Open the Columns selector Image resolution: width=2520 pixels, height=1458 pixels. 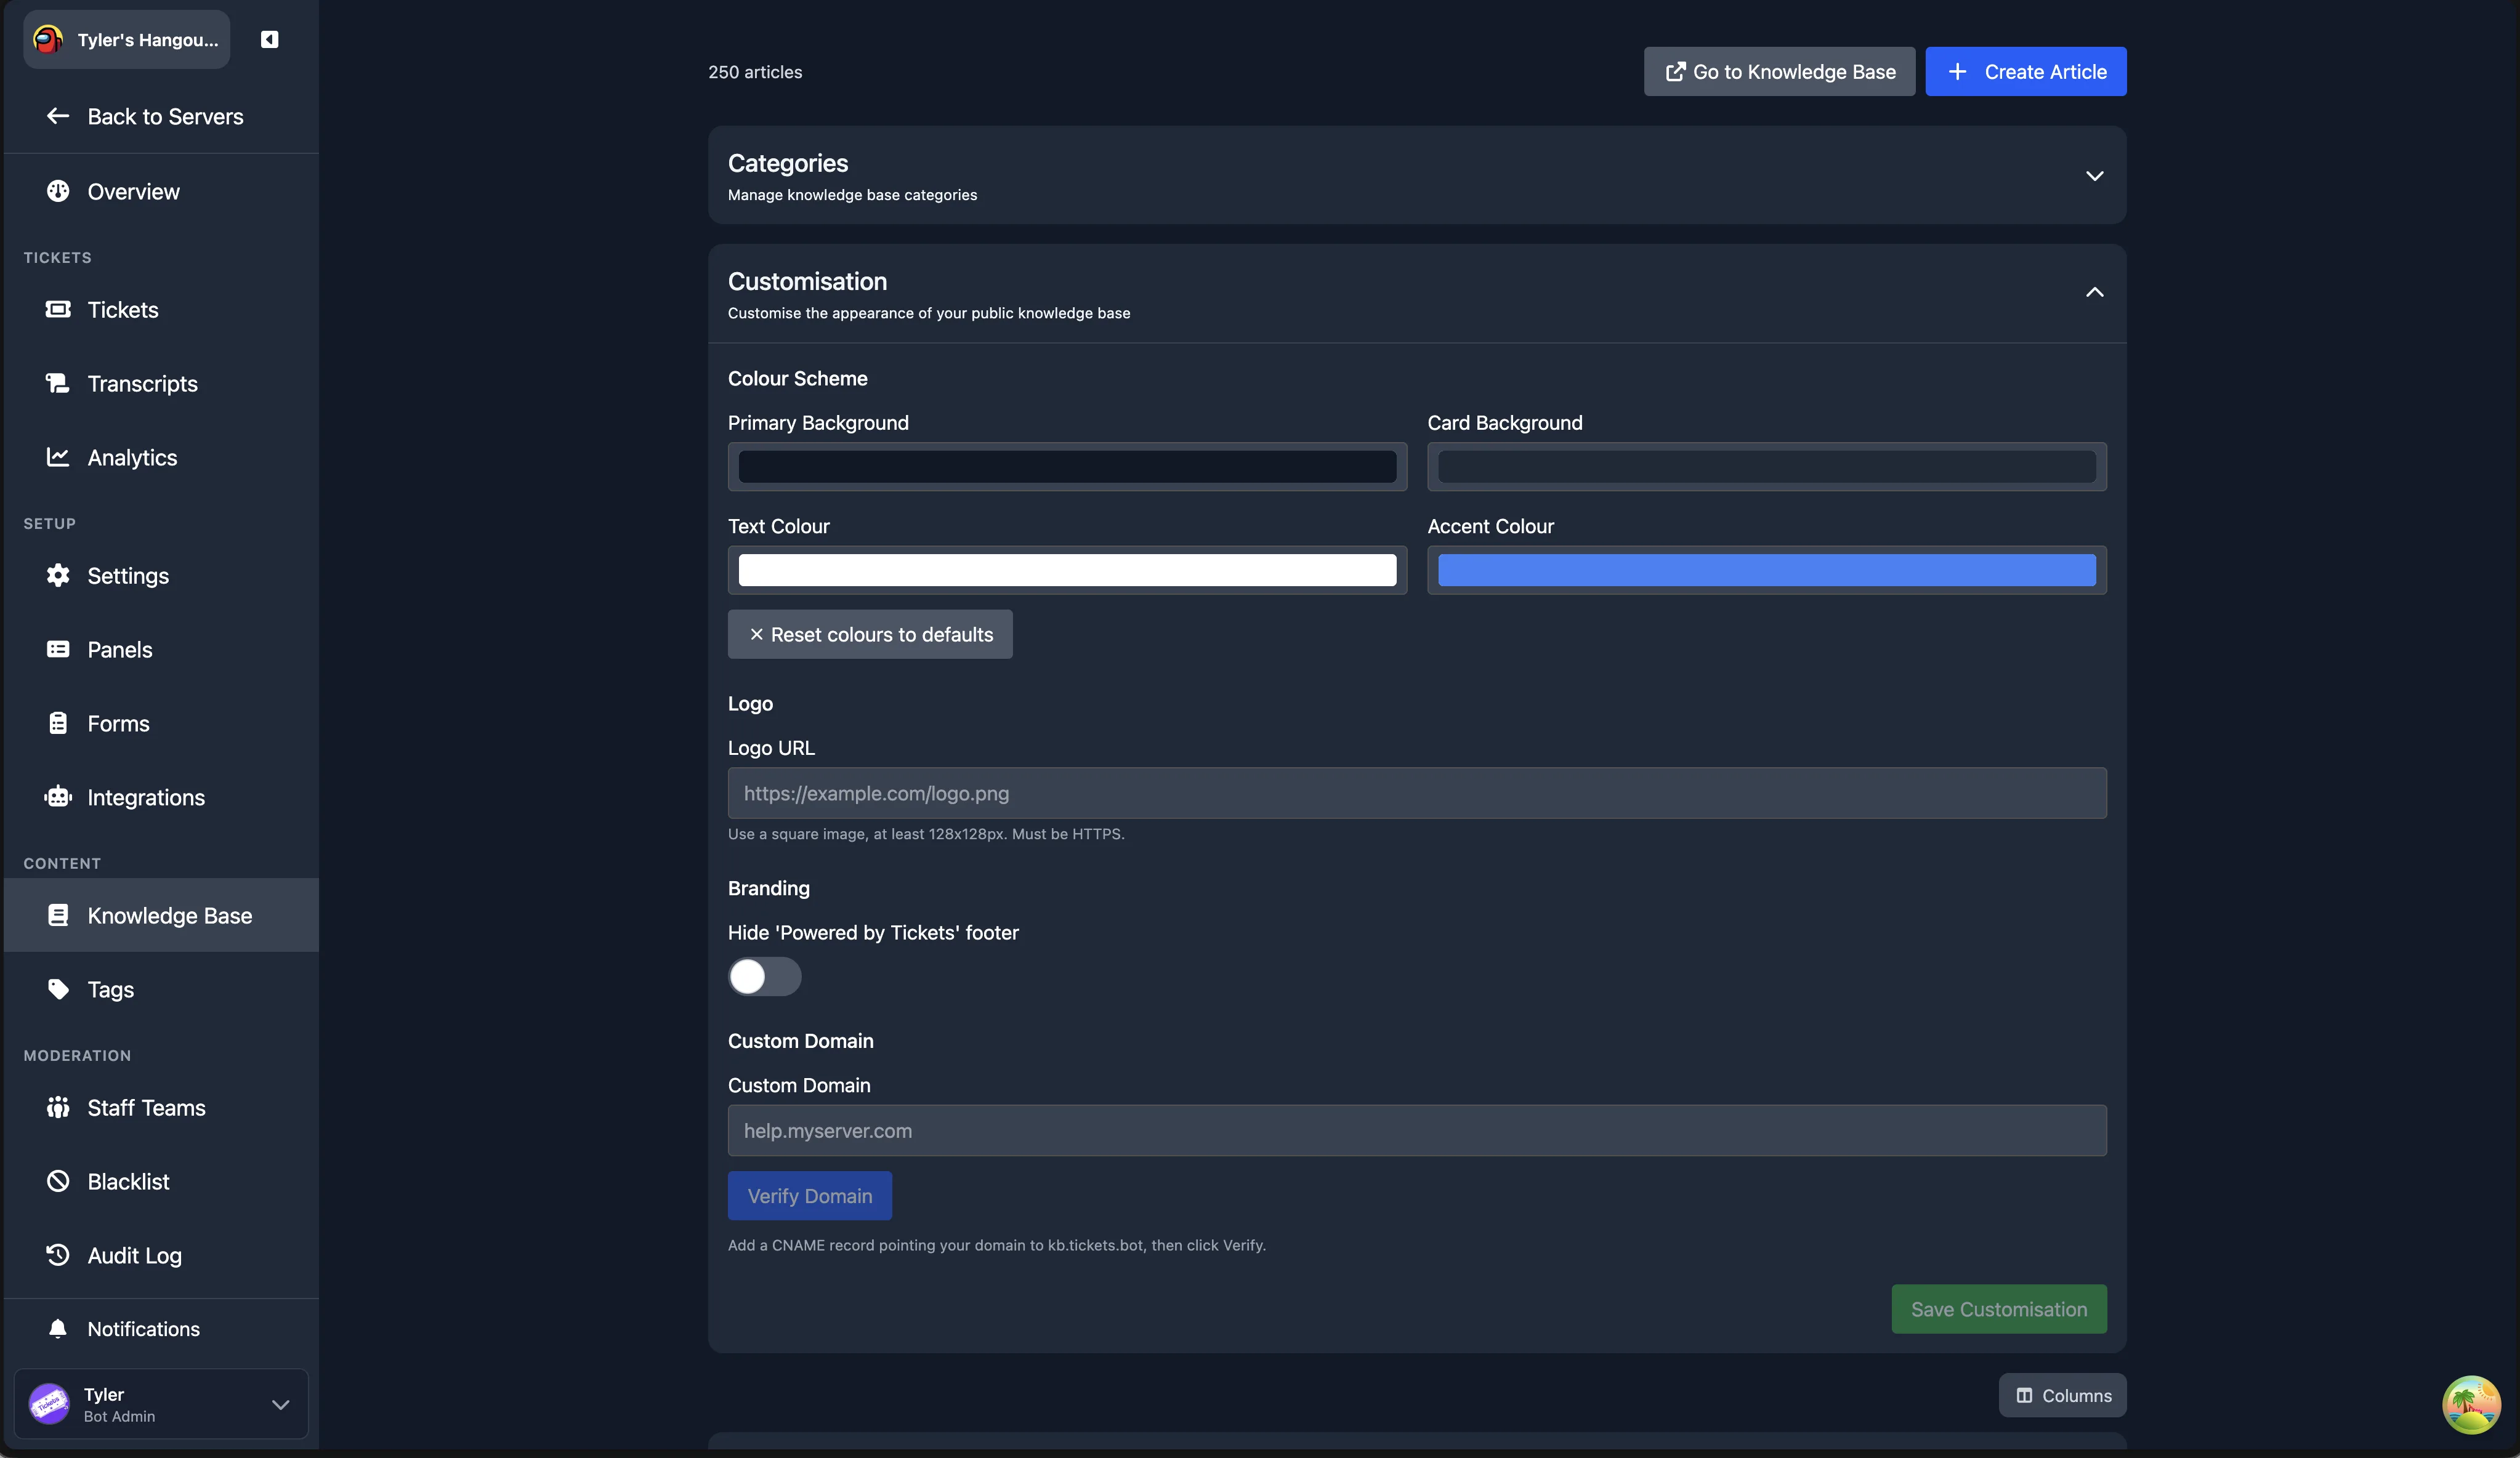click(2062, 1395)
